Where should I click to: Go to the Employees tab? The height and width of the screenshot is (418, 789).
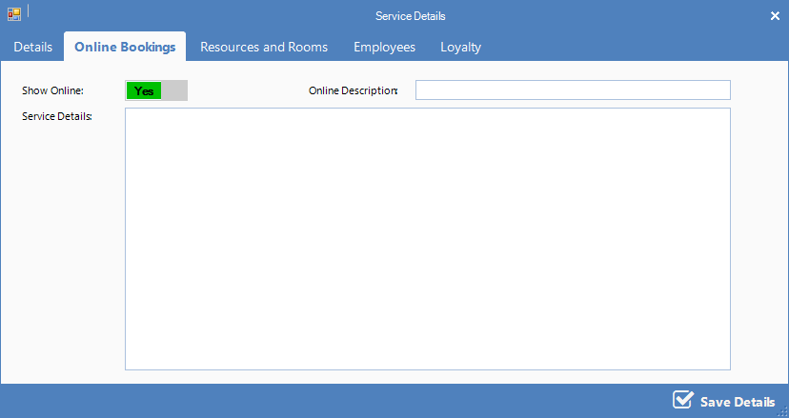[x=384, y=47]
